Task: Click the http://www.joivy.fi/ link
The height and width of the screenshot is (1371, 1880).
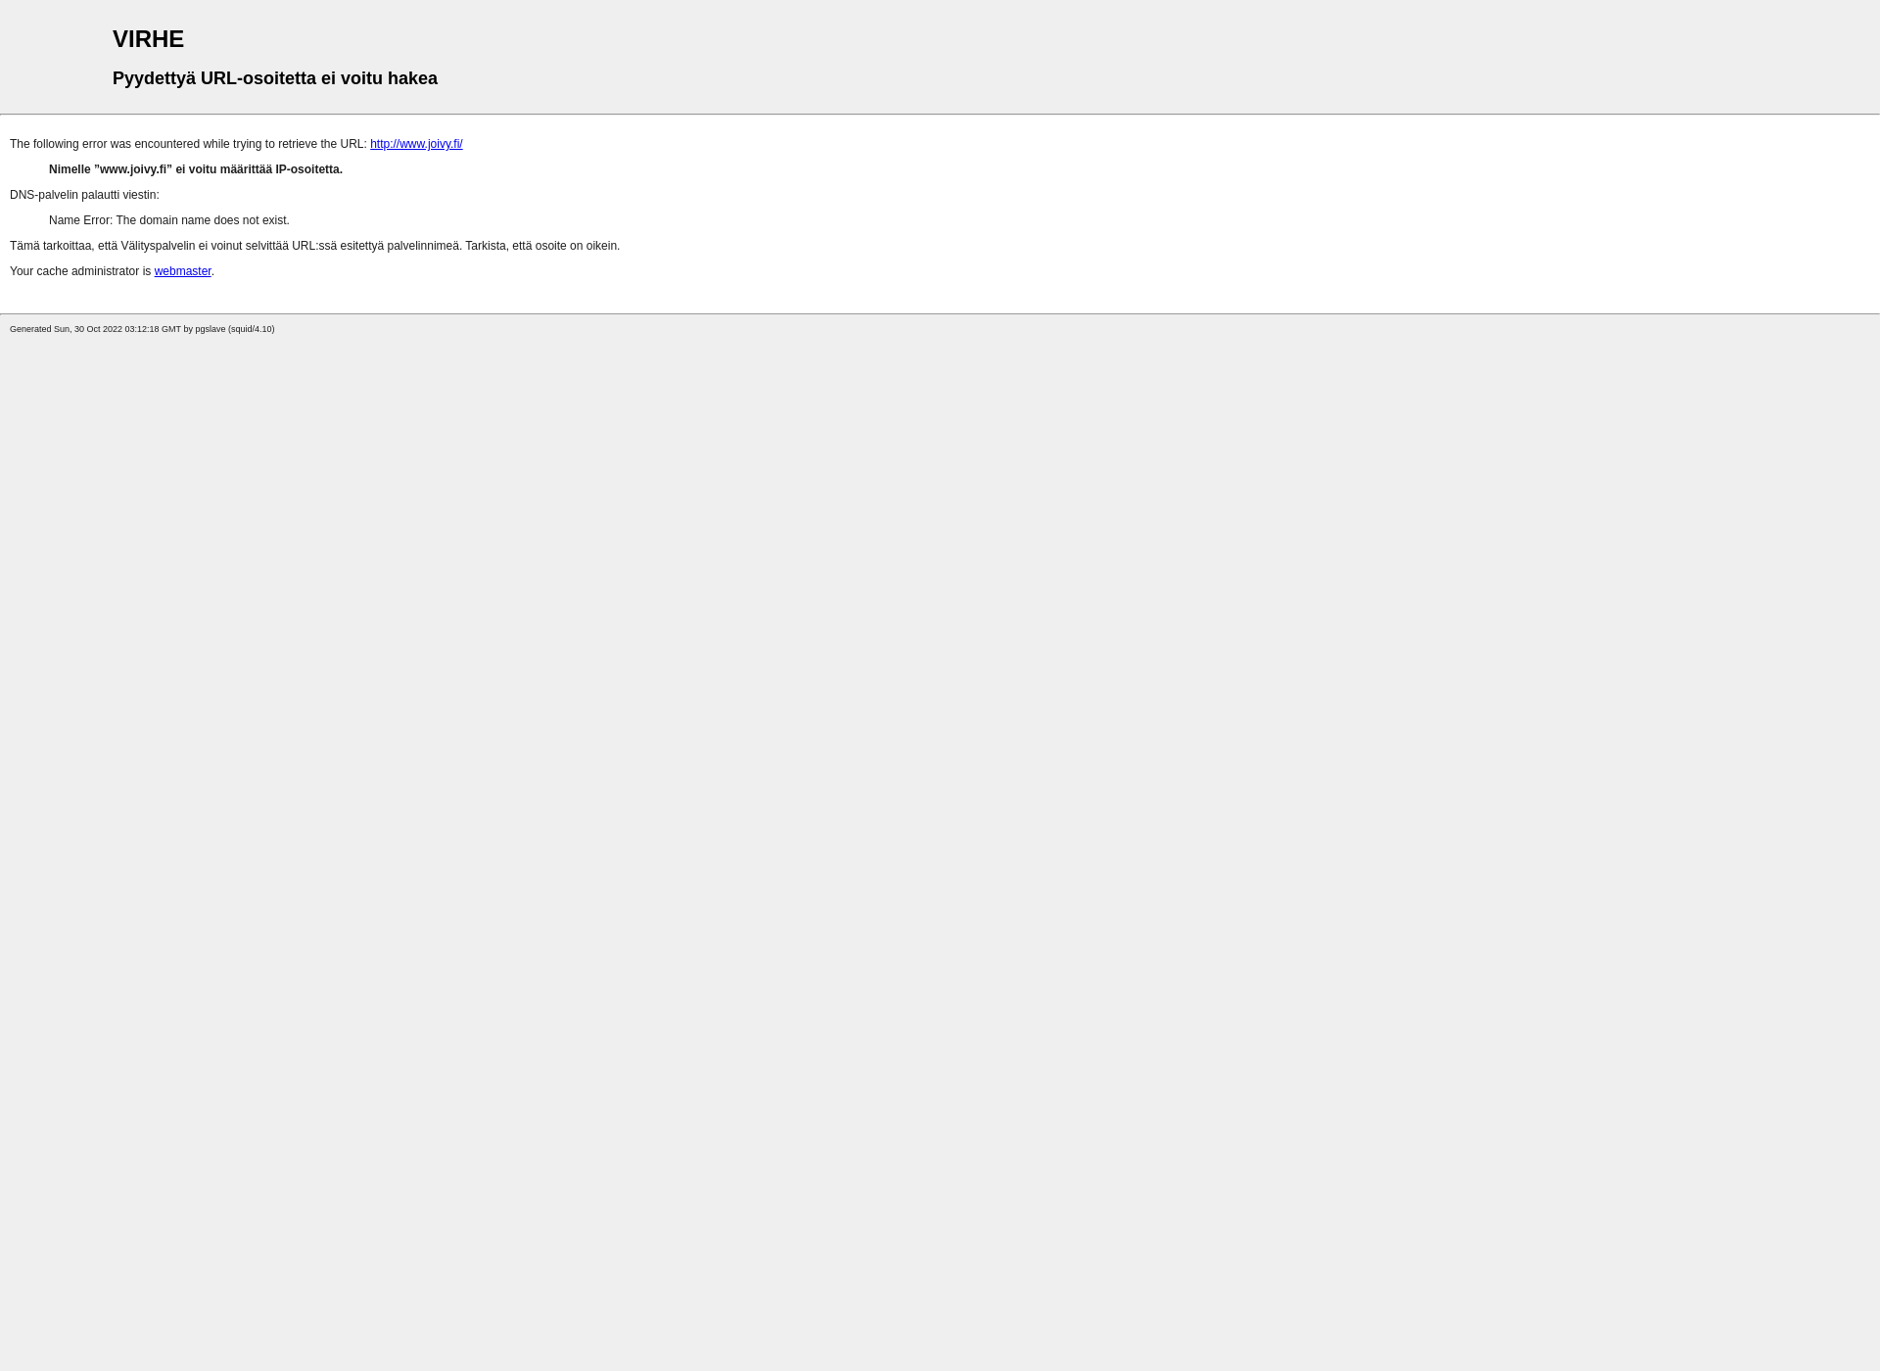Action: pos(416,143)
